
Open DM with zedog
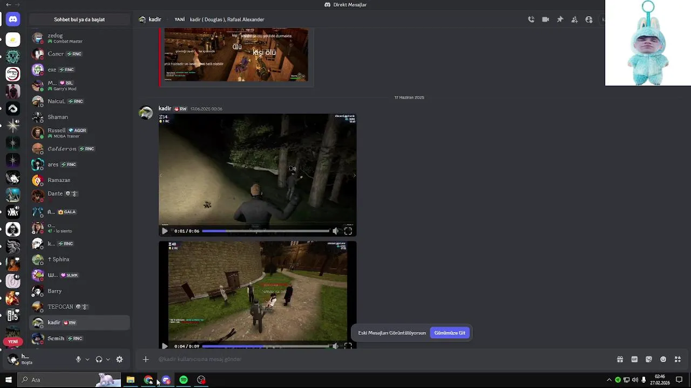pos(79,38)
